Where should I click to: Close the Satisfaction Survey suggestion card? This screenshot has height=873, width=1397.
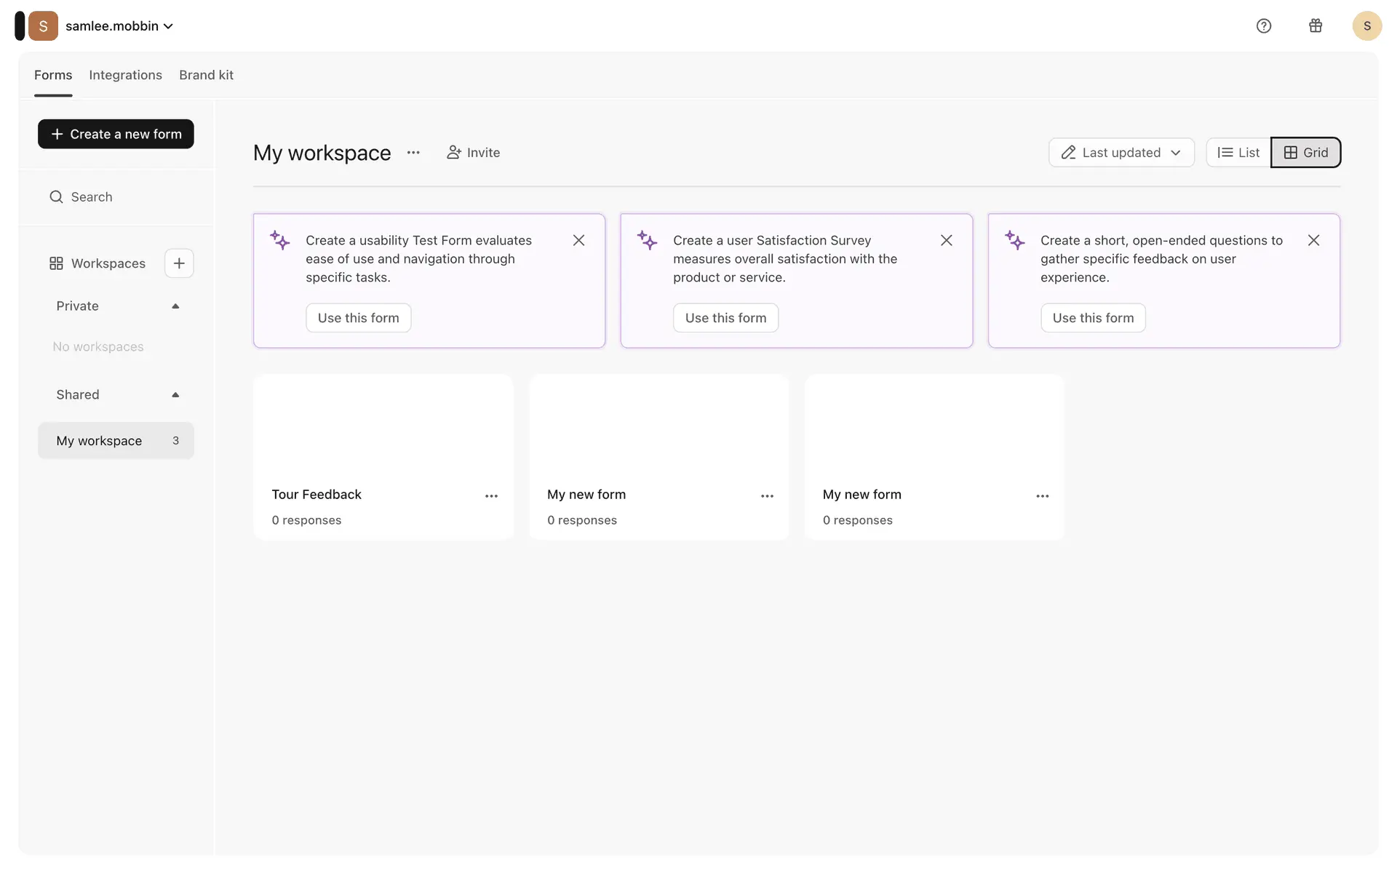[x=946, y=240]
